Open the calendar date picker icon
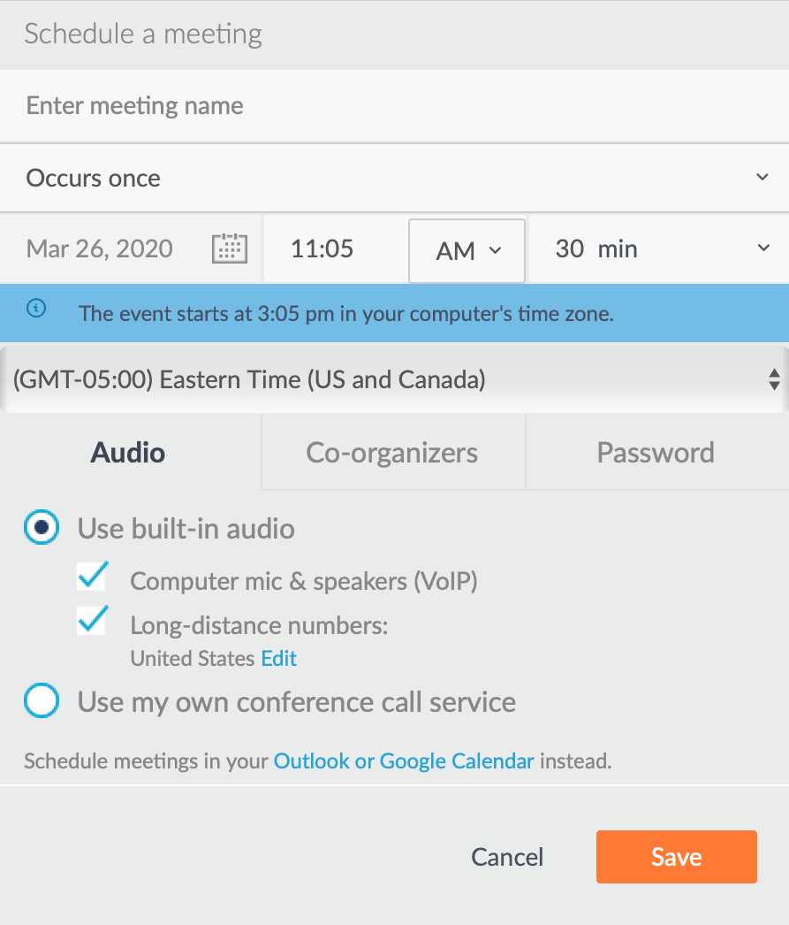 coord(229,248)
